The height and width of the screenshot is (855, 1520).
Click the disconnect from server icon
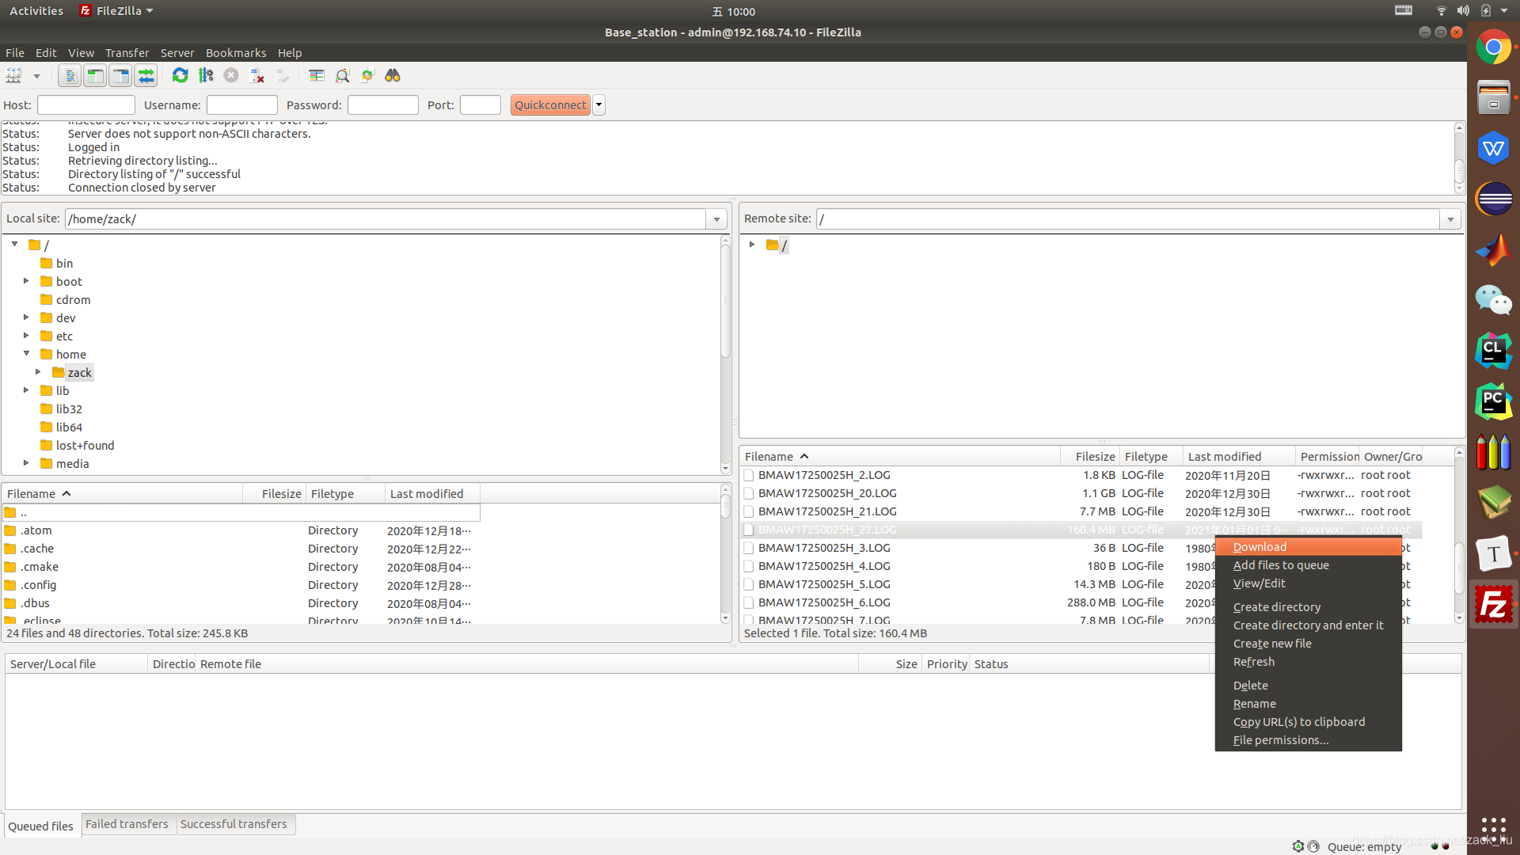256,76
